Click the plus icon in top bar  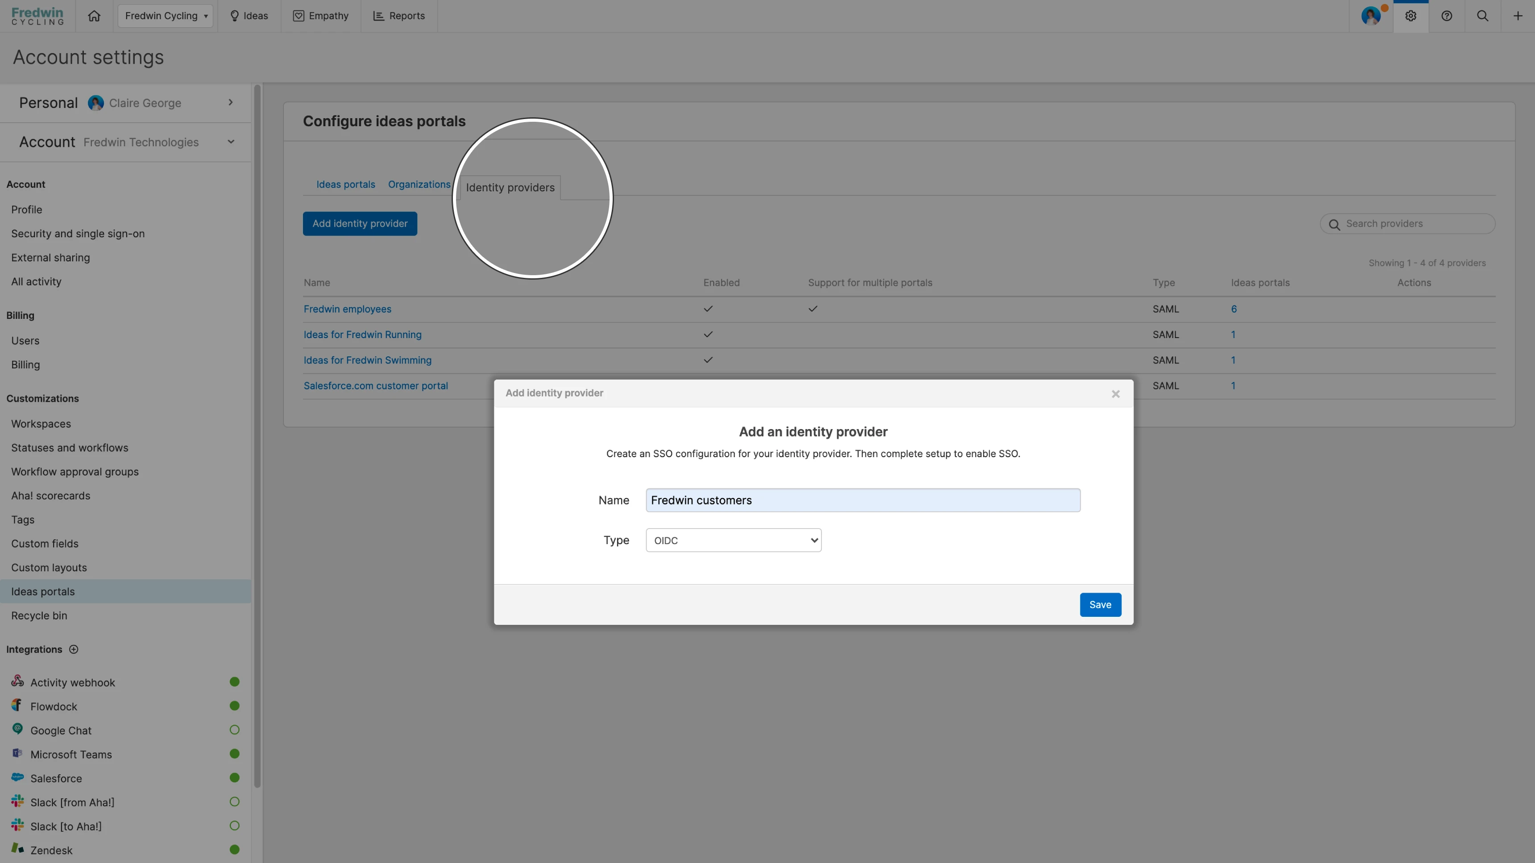point(1518,16)
